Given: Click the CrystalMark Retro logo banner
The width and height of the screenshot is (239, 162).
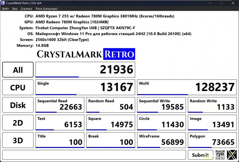Looking at the screenshot, I should (x=85, y=54).
